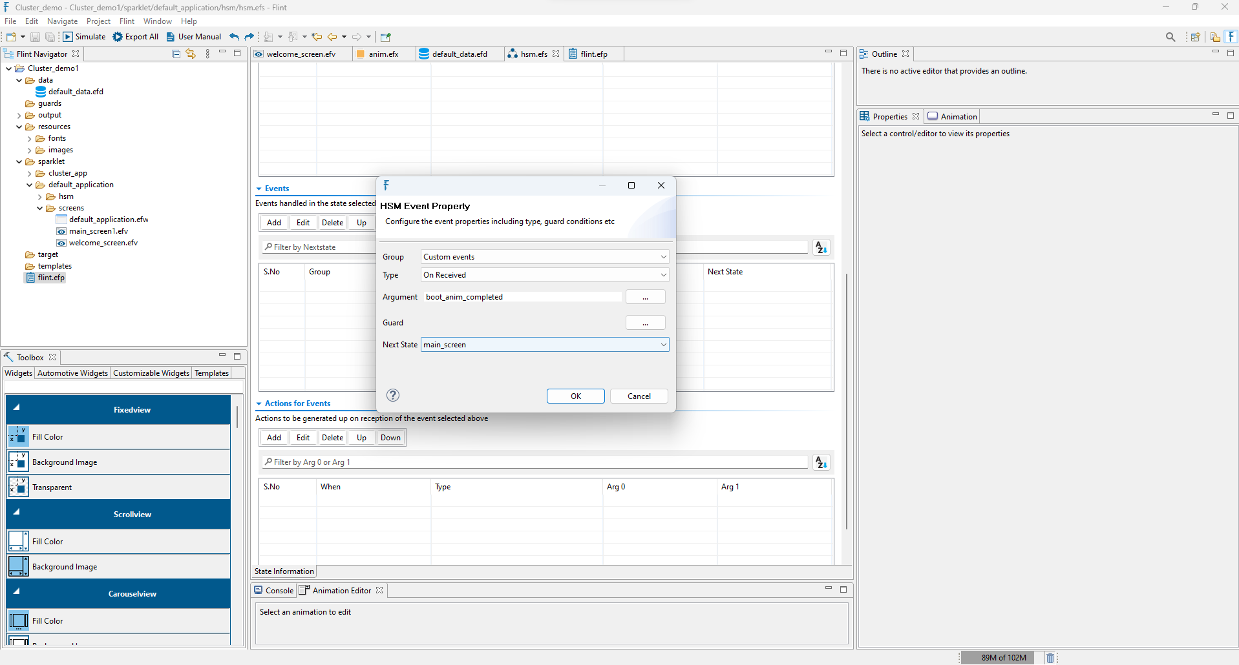
Task: Collapse the Scrollview toolbox group
Action: pyautogui.click(x=17, y=512)
